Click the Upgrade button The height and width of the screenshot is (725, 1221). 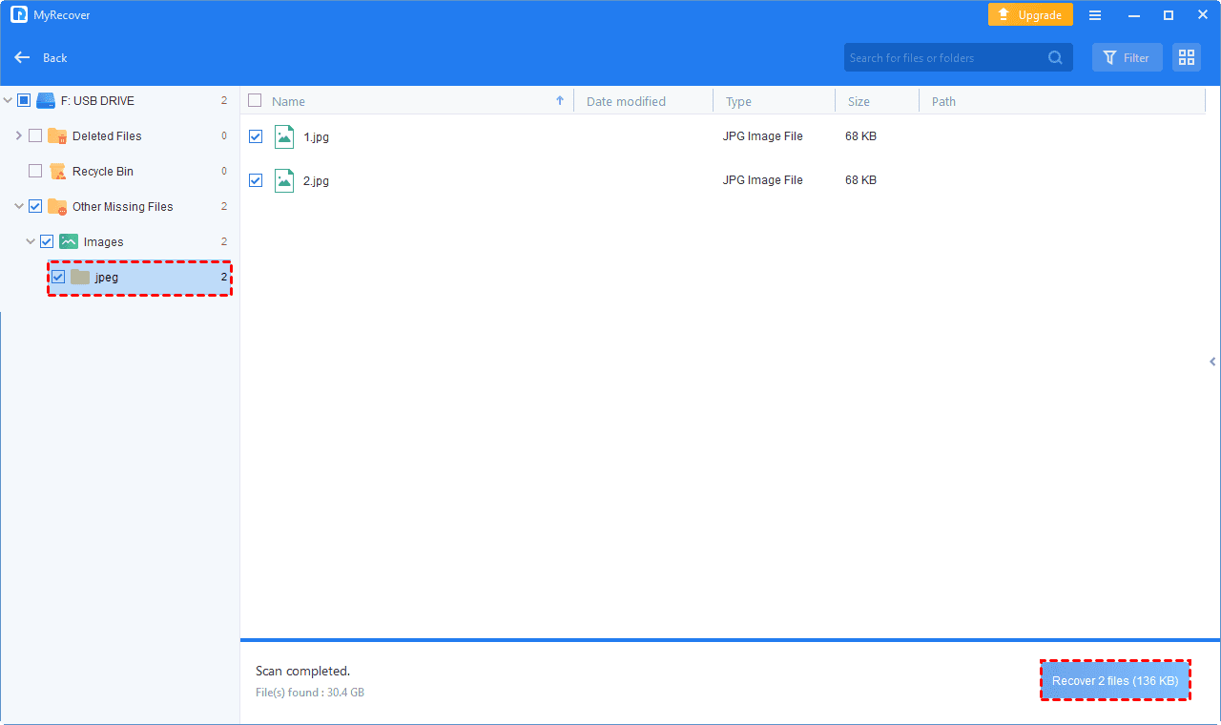tap(1030, 15)
